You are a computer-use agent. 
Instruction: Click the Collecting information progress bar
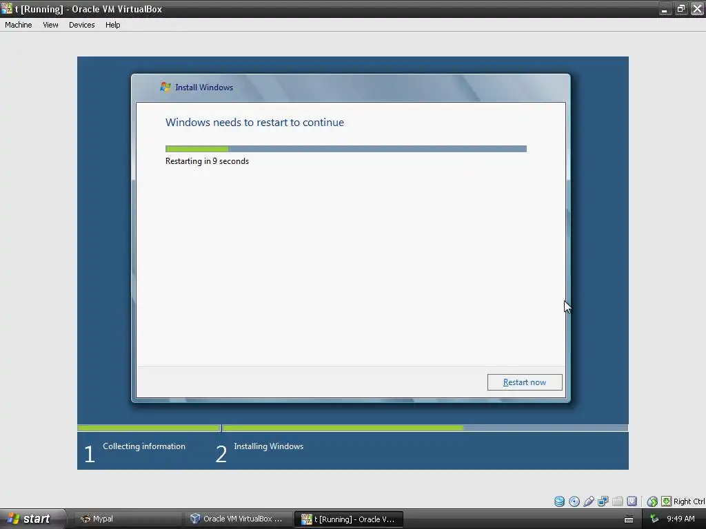coord(149,428)
